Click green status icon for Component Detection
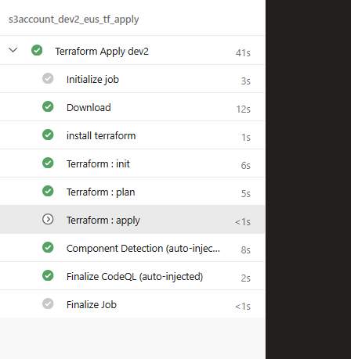 coord(48,247)
